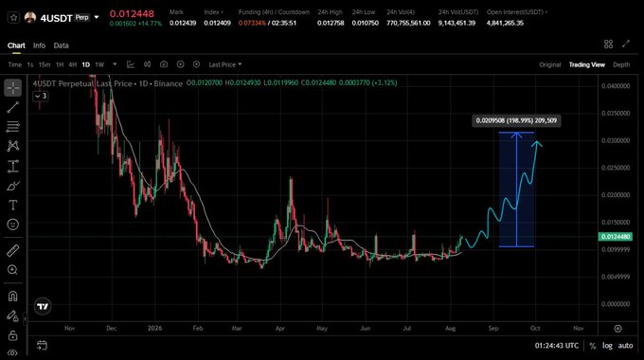Viewport: 644px width, 360px height.
Task: Open the Fibonacci retracement tool
Action: tap(12, 127)
